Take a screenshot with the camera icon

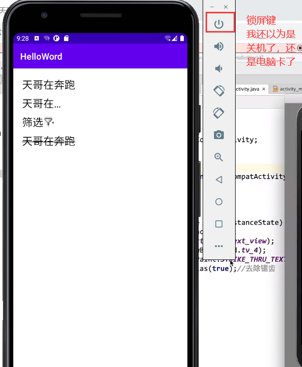tap(219, 135)
